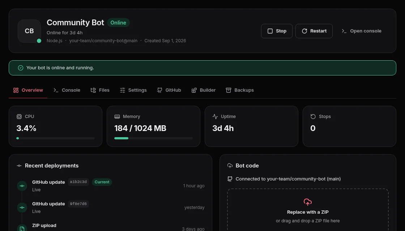405x231 pixels.
Task: Open console from header
Action: [361, 31]
